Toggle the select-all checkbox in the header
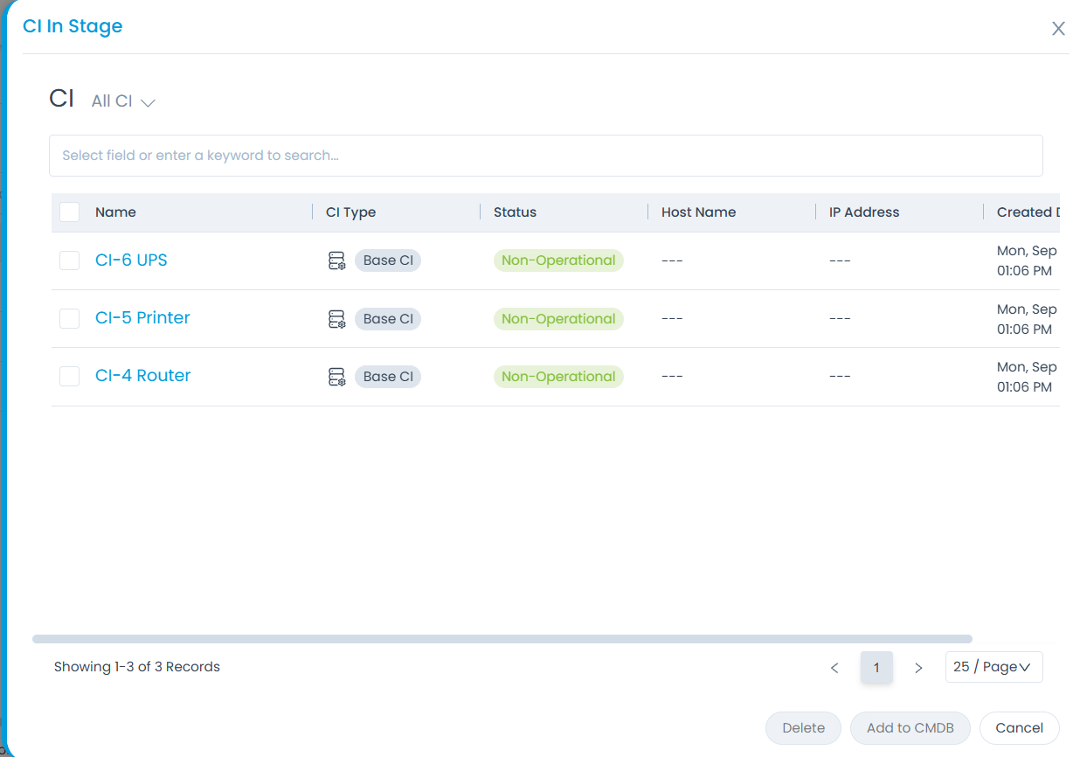The height and width of the screenshot is (757, 1080). (70, 212)
